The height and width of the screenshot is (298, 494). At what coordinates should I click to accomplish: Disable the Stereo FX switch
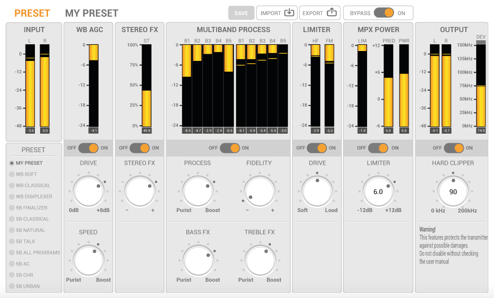[139, 148]
